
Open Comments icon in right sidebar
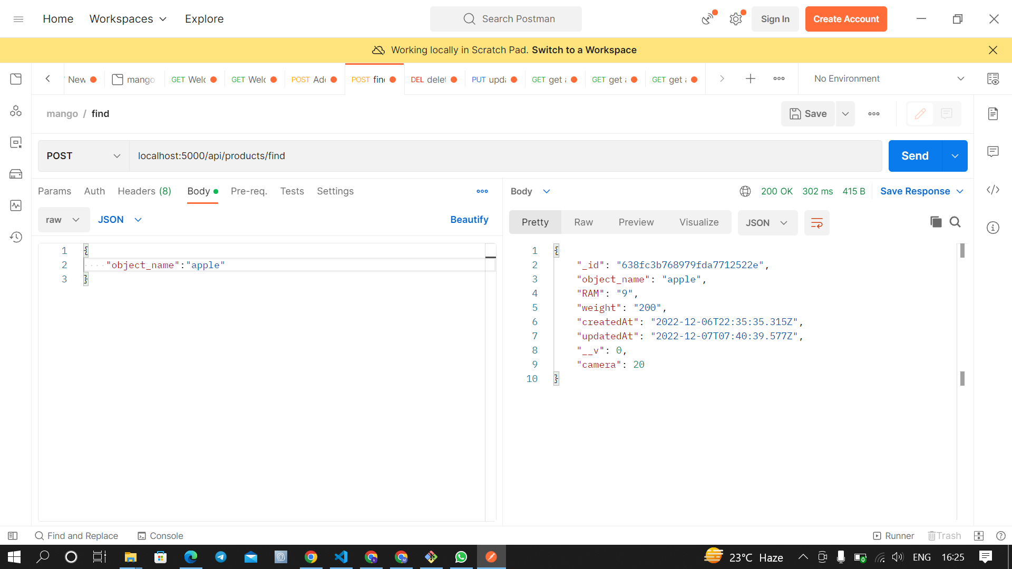pyautogui.click(x=993, y=152)
